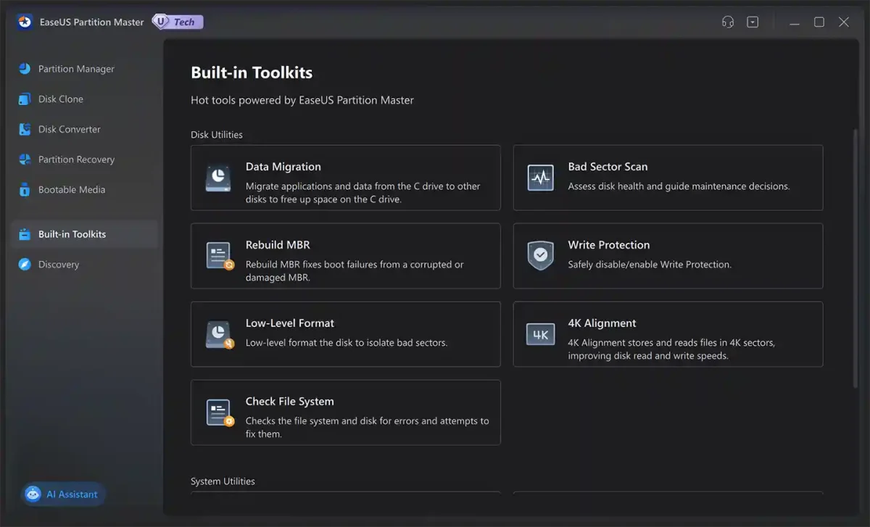Open the AI Assistant

click(x=62, y=494)
